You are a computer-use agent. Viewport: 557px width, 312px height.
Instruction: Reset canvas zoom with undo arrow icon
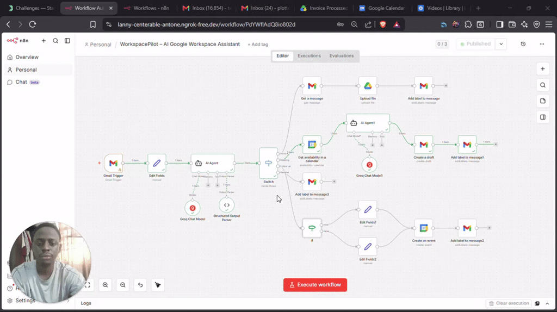(x=140, y=285)
